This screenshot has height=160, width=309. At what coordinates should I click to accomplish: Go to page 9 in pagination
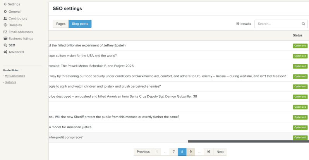pos(191,152)
